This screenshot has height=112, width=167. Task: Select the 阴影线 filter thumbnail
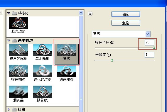click(43, 92)
